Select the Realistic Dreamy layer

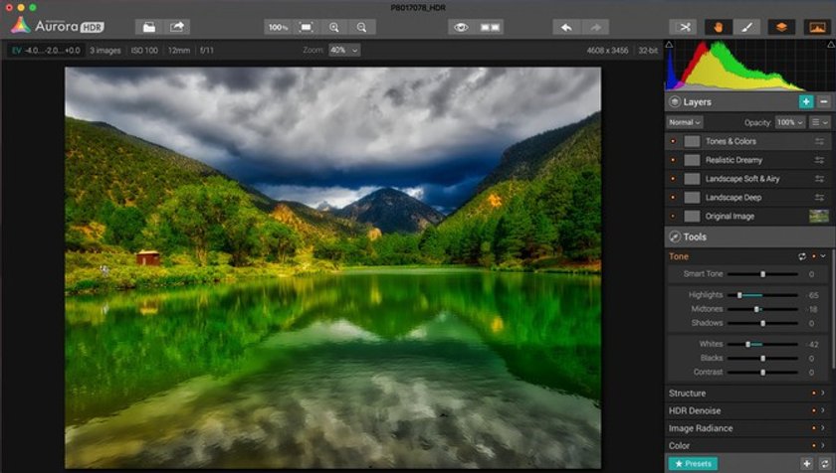click(x=748, y=160)
